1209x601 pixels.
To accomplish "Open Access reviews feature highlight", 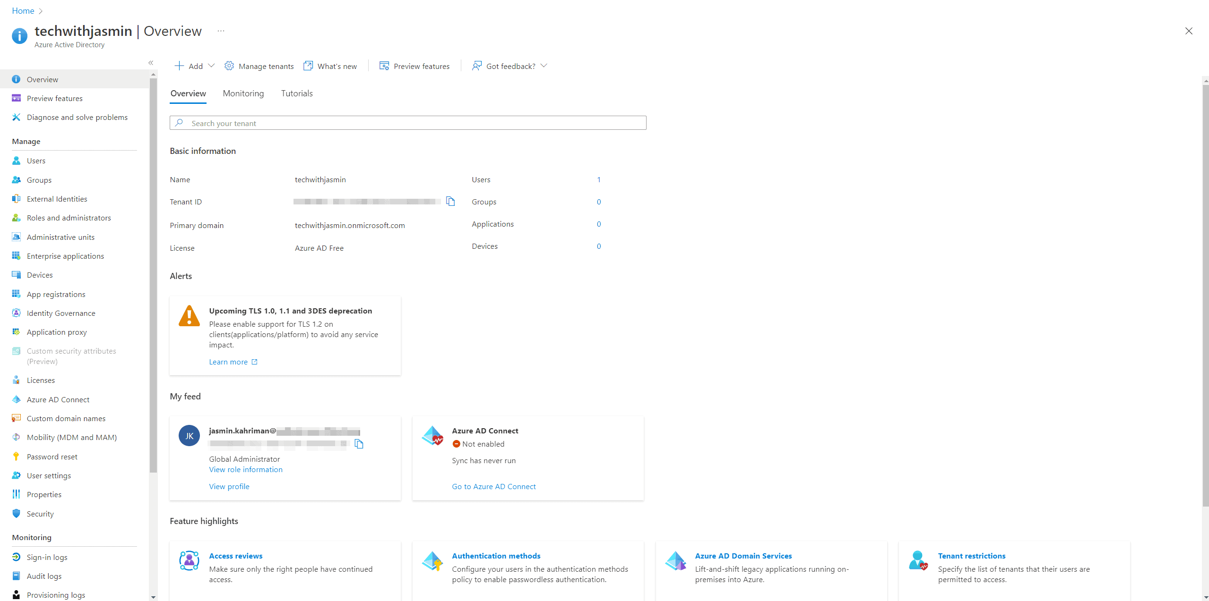I will [x=235, y=556].
